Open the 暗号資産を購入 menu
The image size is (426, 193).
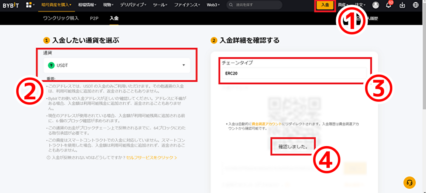(x=57, y=5)
